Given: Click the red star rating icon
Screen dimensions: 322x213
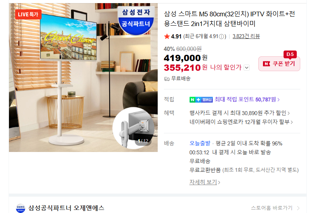Looking at the screenshot, I should [167, 37].
